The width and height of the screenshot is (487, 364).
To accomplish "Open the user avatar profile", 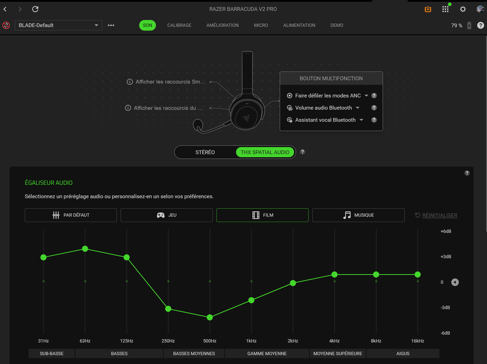I will coord(480,9).
